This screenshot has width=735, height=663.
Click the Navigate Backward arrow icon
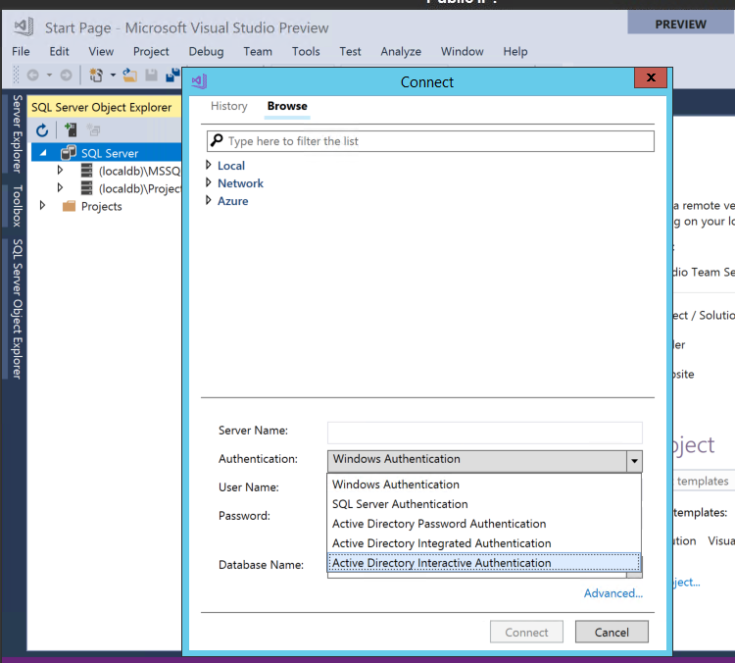[32, 76]
